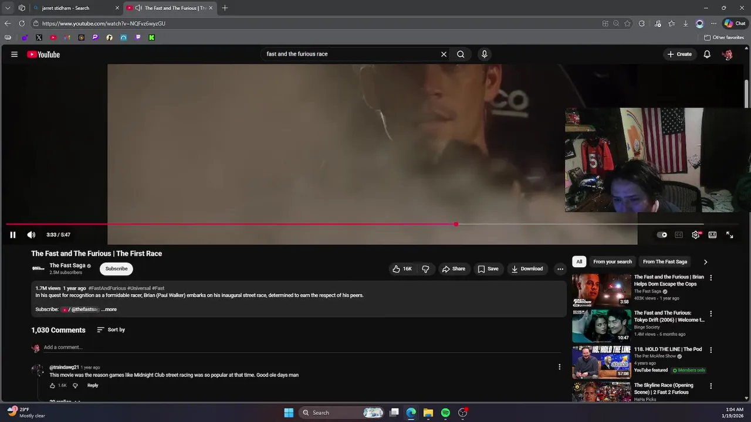Click the #FastAndFurious hashtag

(107, 288)
